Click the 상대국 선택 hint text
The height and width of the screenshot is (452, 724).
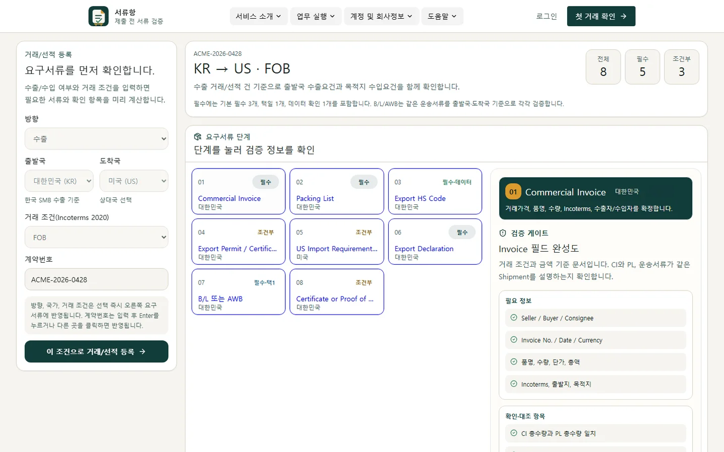pos(115,200)
